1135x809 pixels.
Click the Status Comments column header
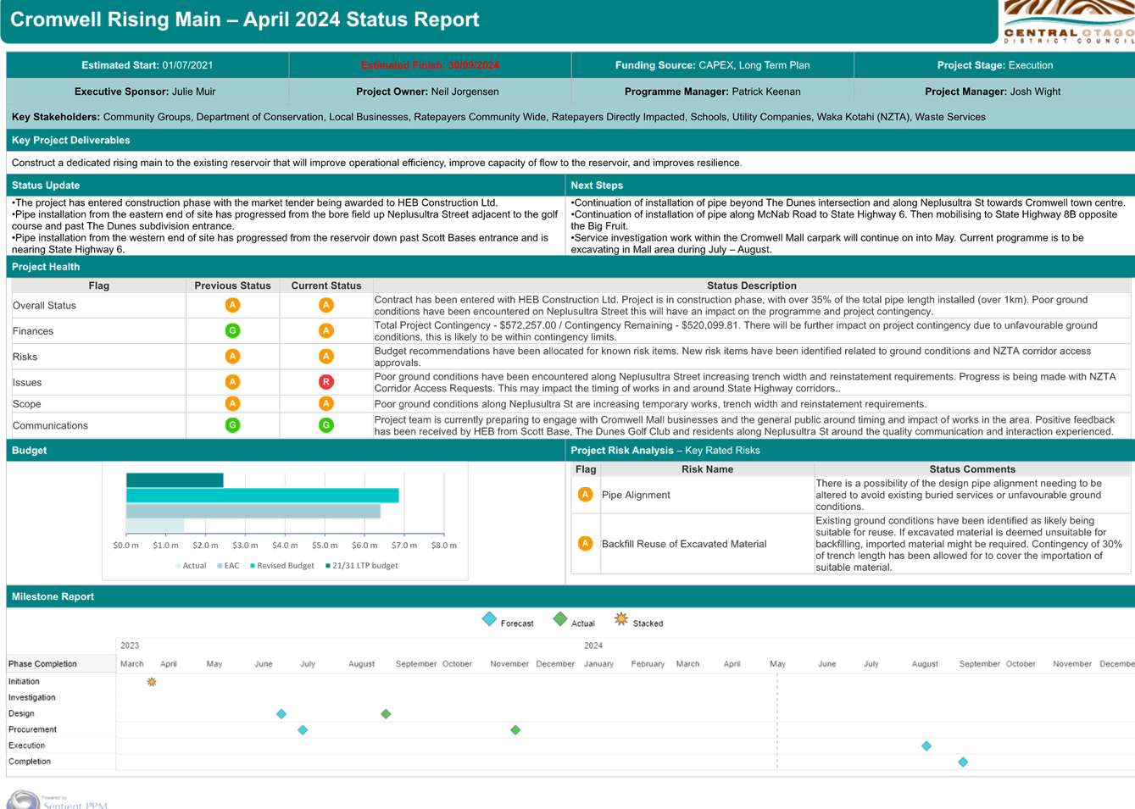pos(972,469)
